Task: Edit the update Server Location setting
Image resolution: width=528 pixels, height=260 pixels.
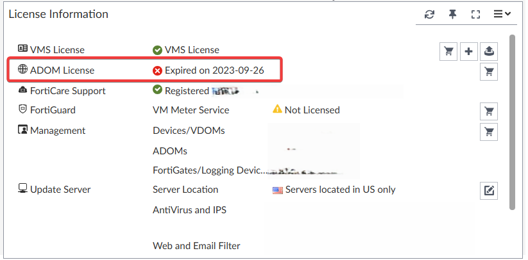Action: 489,190
